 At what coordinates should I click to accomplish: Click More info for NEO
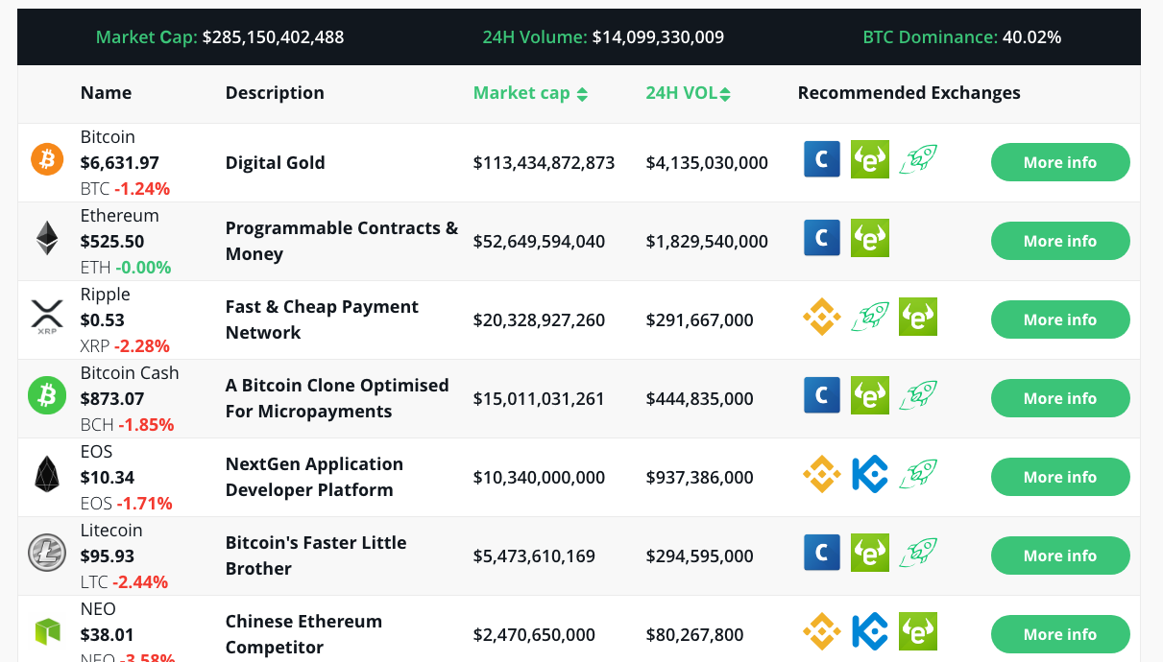pyautogui.click(x=1060, y=634)
